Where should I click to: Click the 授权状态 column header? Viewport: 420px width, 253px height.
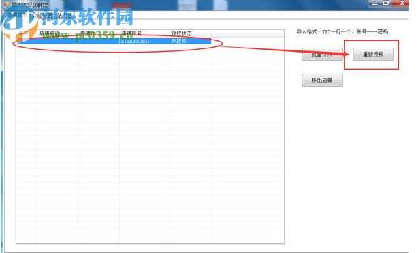(x=190, y=33)
